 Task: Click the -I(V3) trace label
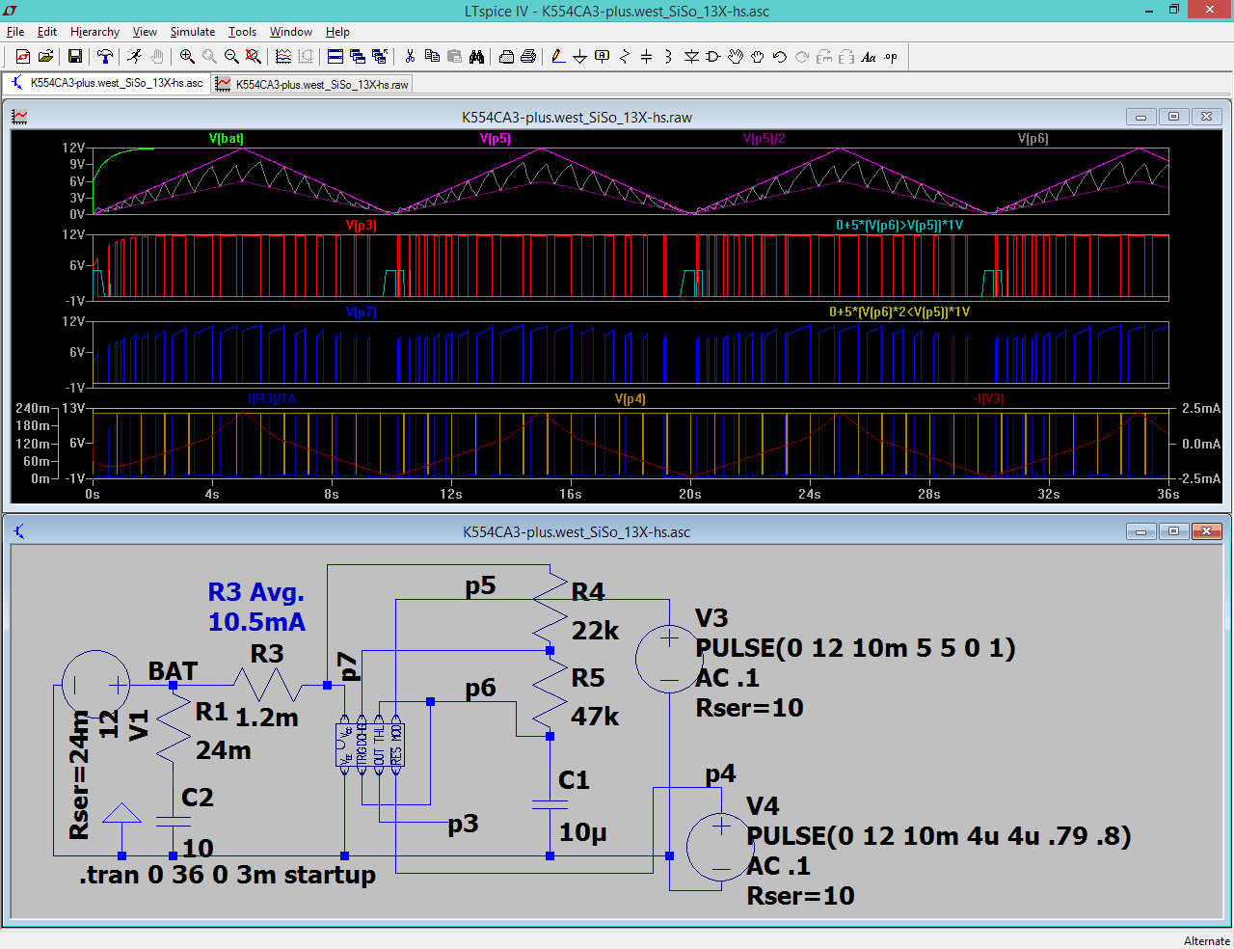989,399
